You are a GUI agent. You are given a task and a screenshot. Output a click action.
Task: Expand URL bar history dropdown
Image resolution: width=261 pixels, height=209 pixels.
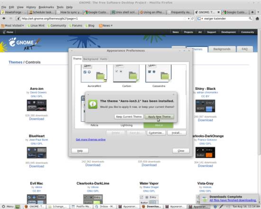tap(188, 19)
